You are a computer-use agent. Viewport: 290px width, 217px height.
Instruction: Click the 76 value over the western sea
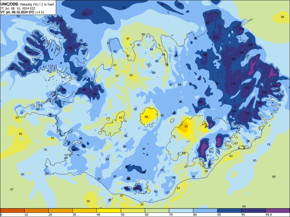click(45, 150)
